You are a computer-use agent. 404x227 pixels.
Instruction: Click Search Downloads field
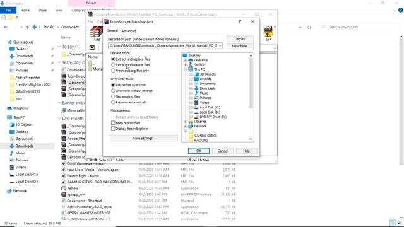click(x=359, y=27)
